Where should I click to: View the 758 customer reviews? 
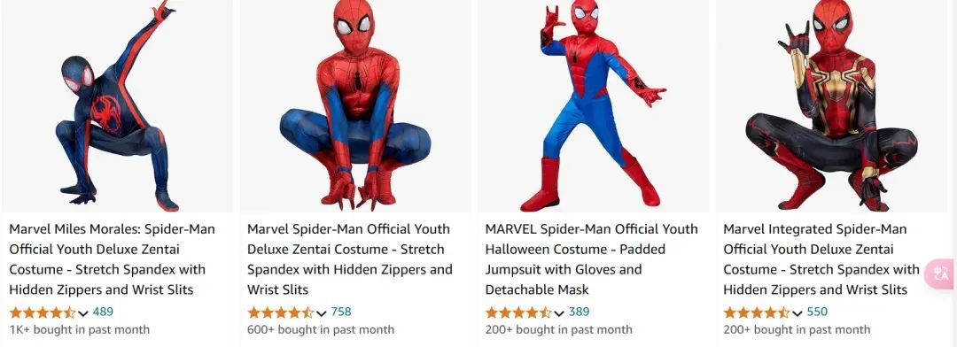(x=341, y=312)
